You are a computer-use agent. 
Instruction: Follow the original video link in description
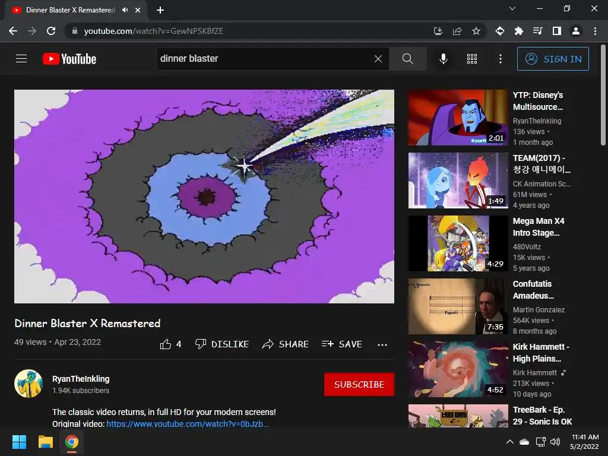[188, 423]
